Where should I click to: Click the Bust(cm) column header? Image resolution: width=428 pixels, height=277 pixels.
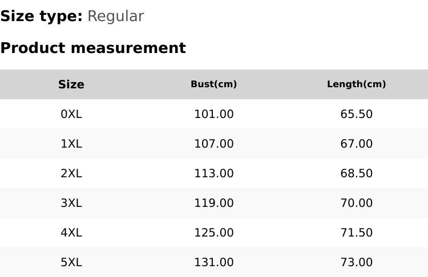[x=214, y=84]
